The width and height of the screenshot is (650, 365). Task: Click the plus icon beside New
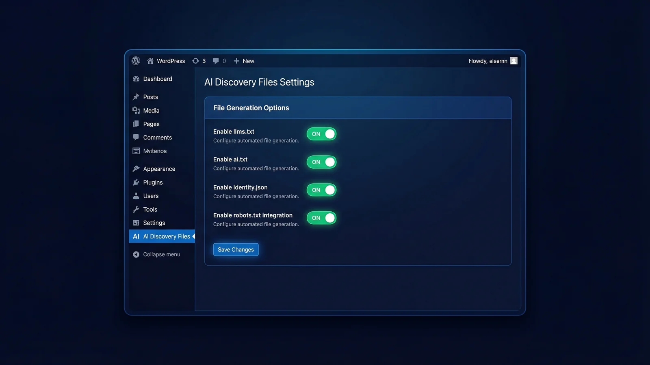[x=236, y=61]
